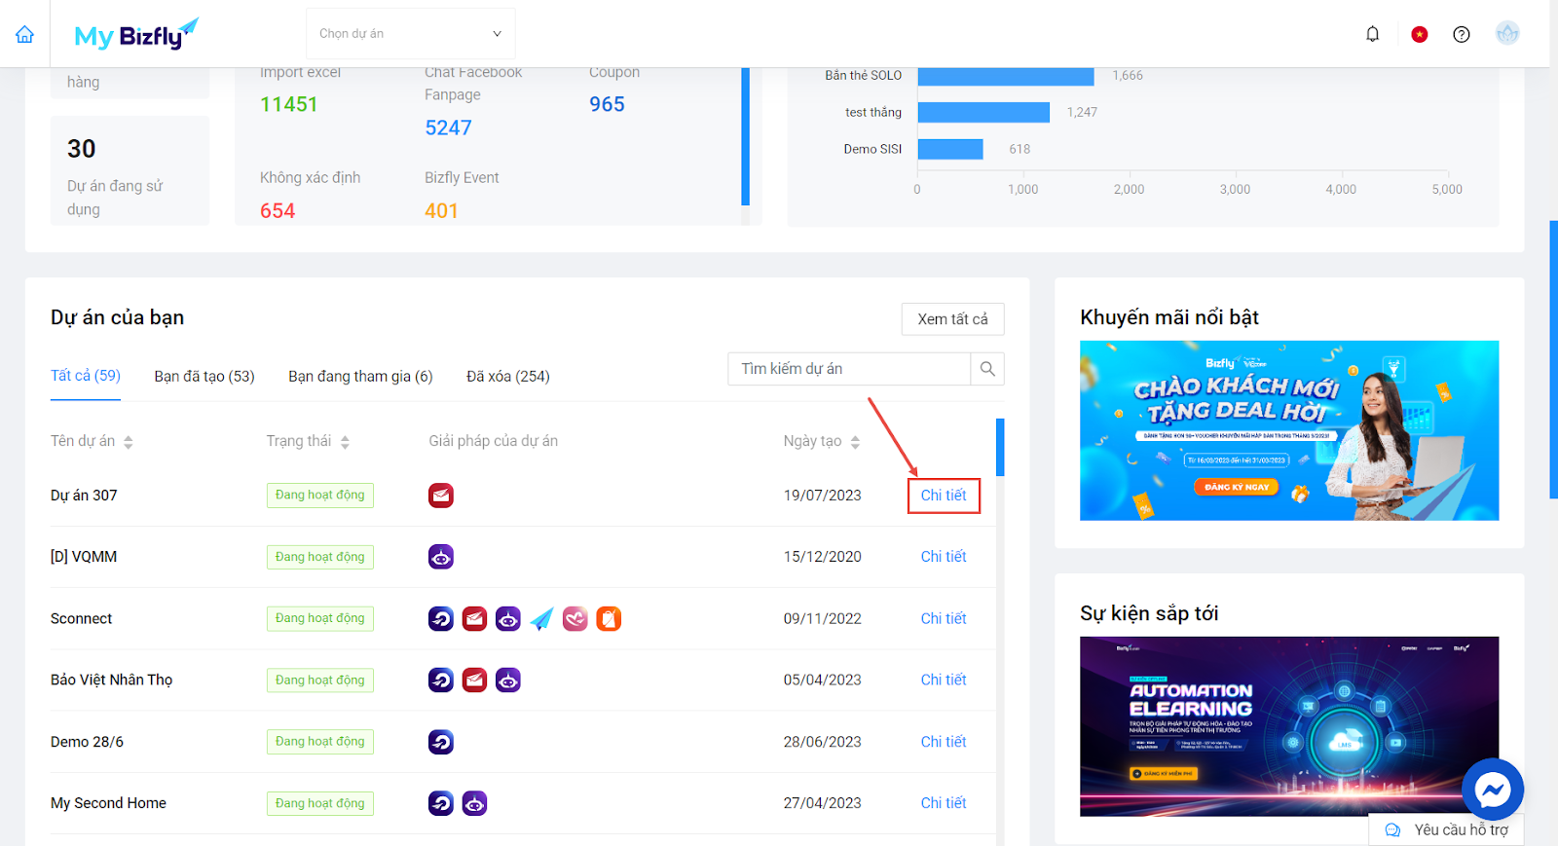Viewport: 1558px width, 846px height.
Task: Click the Giải pháp của dự án header
Action: coord(493,441)
